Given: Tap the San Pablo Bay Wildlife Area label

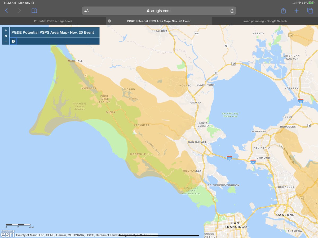Looking at the screenshot, I should [x=230, y=115].
